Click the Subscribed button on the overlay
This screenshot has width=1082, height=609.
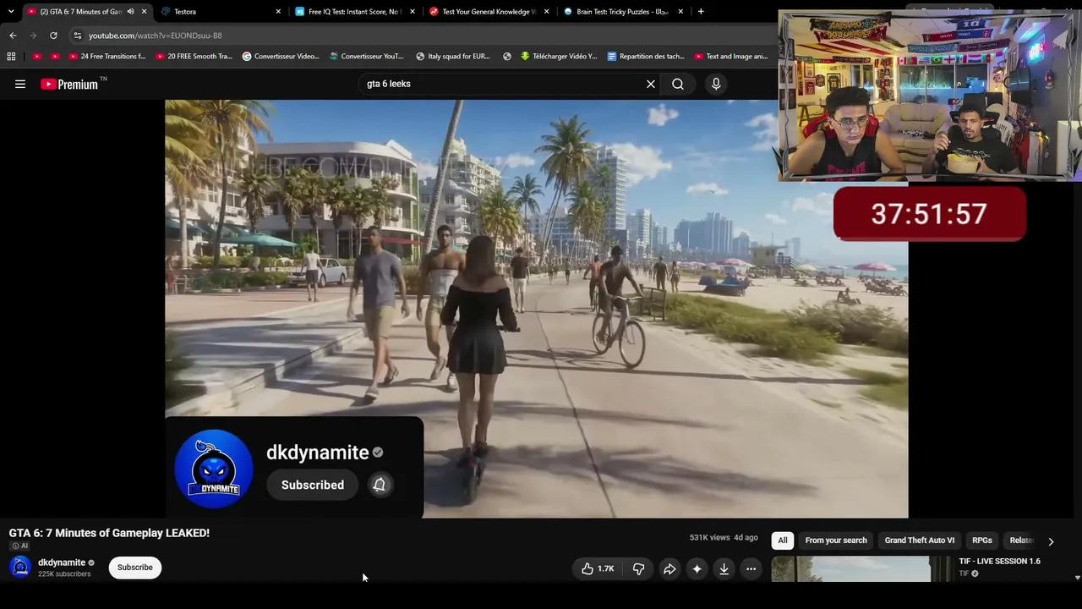click(313, 485)
